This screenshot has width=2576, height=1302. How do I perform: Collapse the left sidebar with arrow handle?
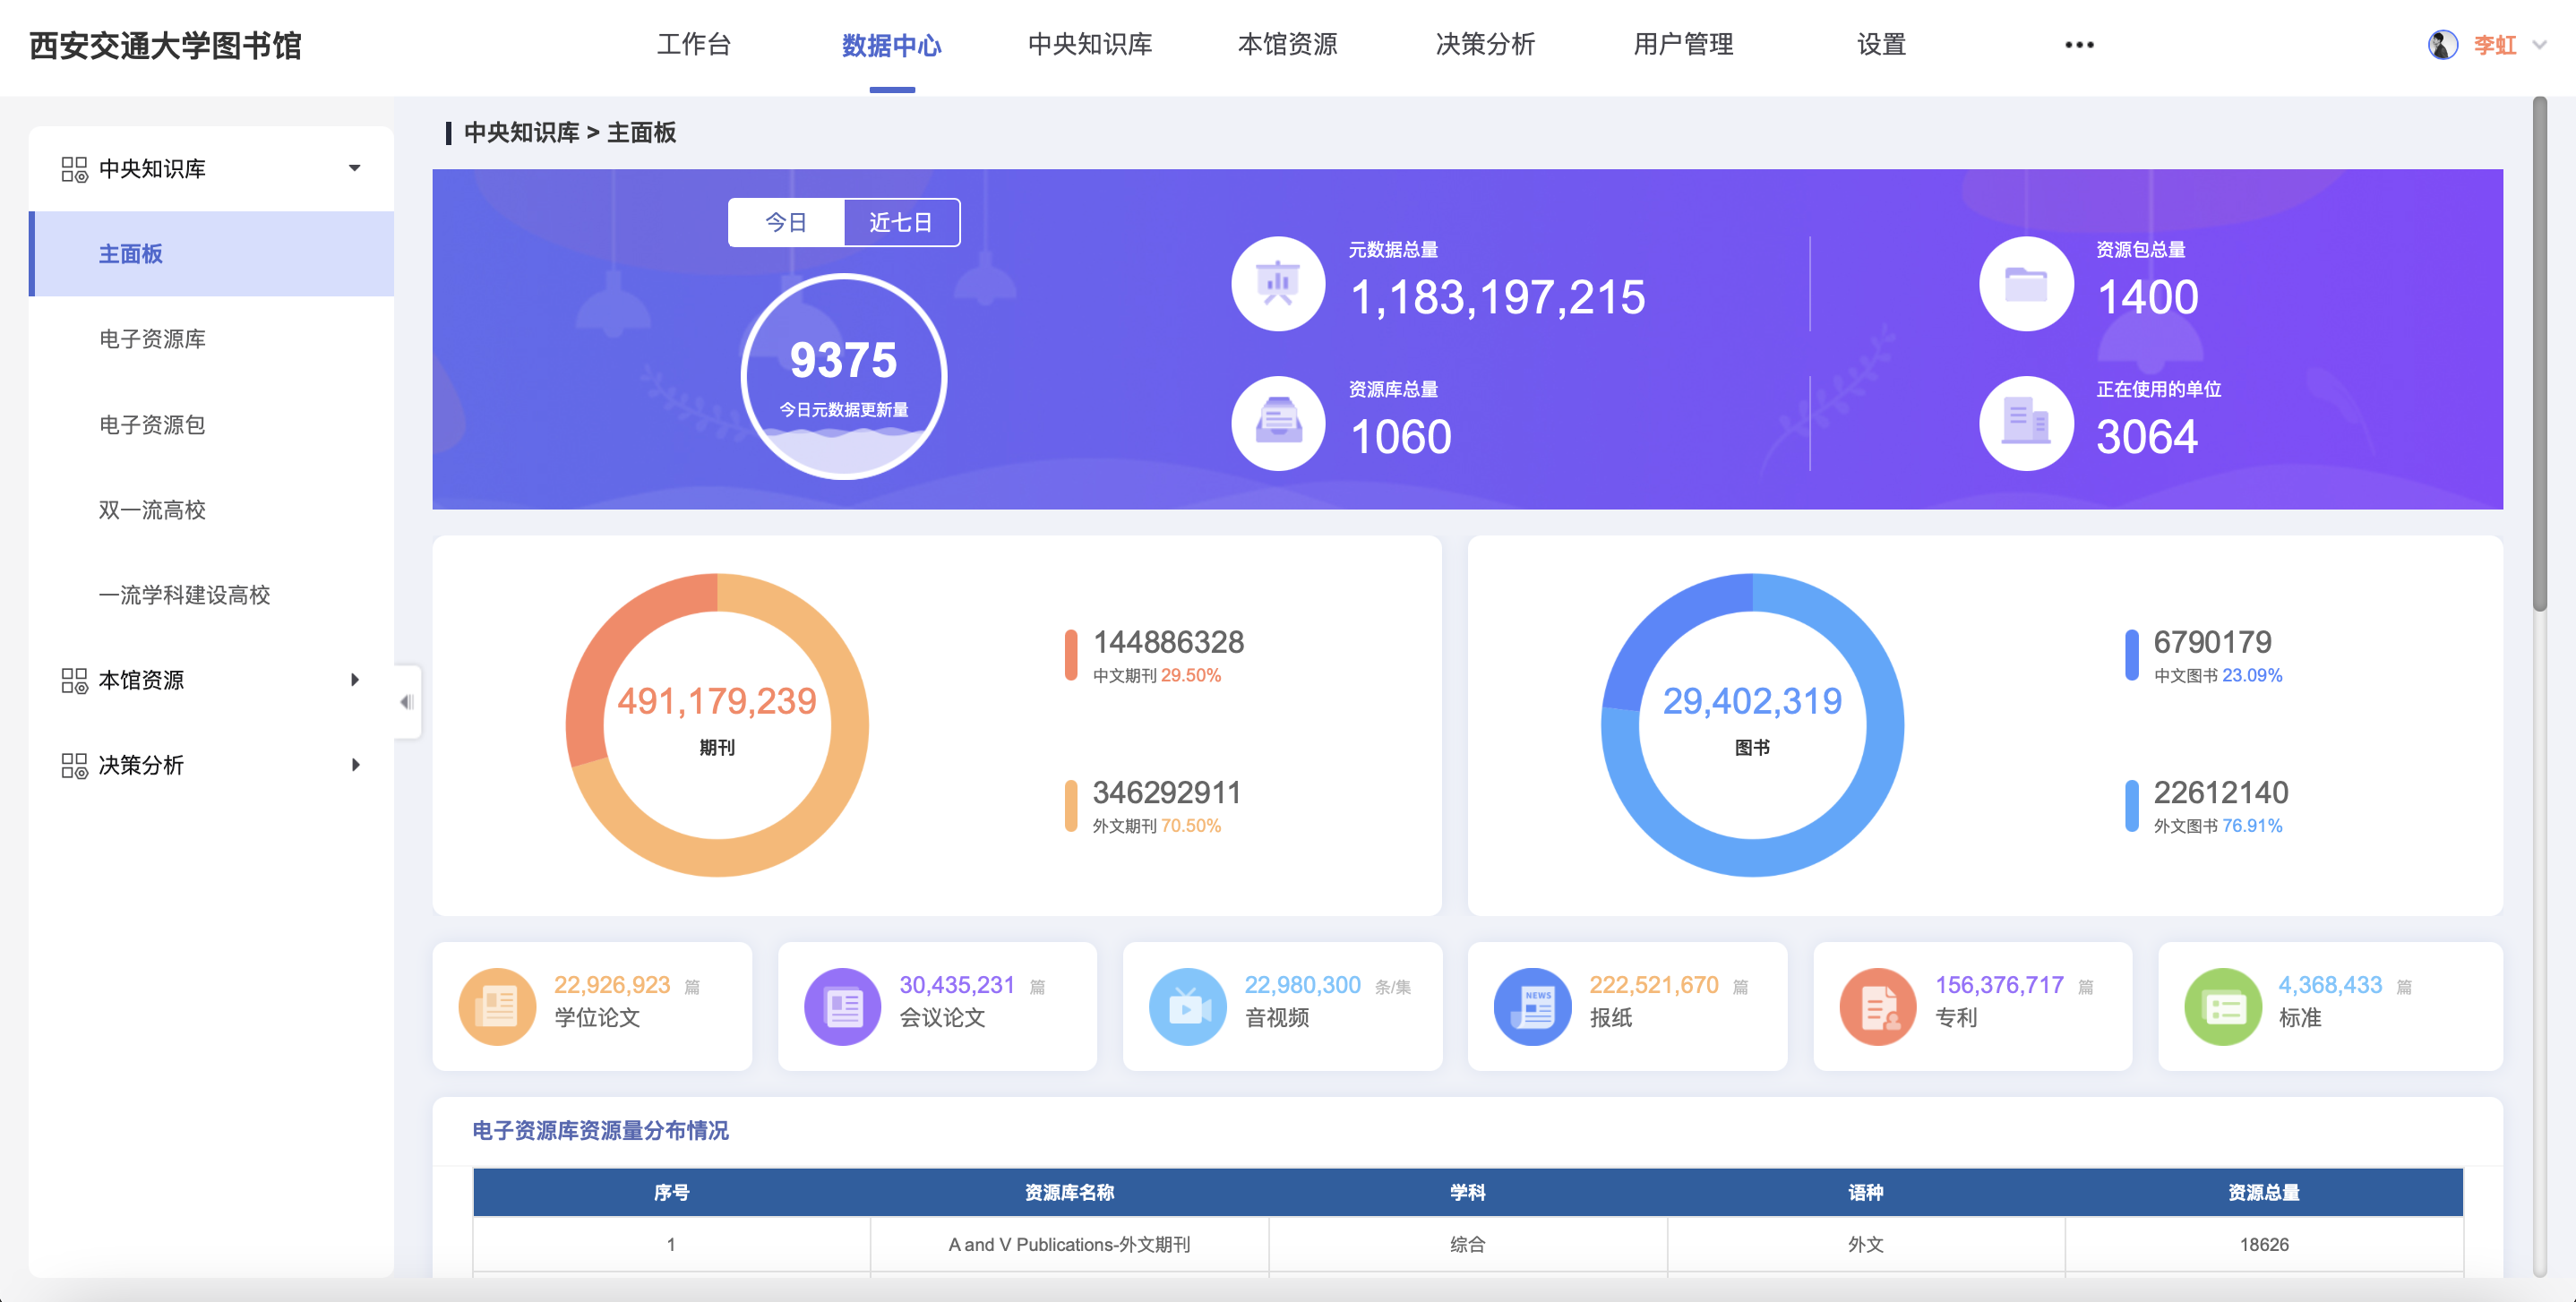406,702
